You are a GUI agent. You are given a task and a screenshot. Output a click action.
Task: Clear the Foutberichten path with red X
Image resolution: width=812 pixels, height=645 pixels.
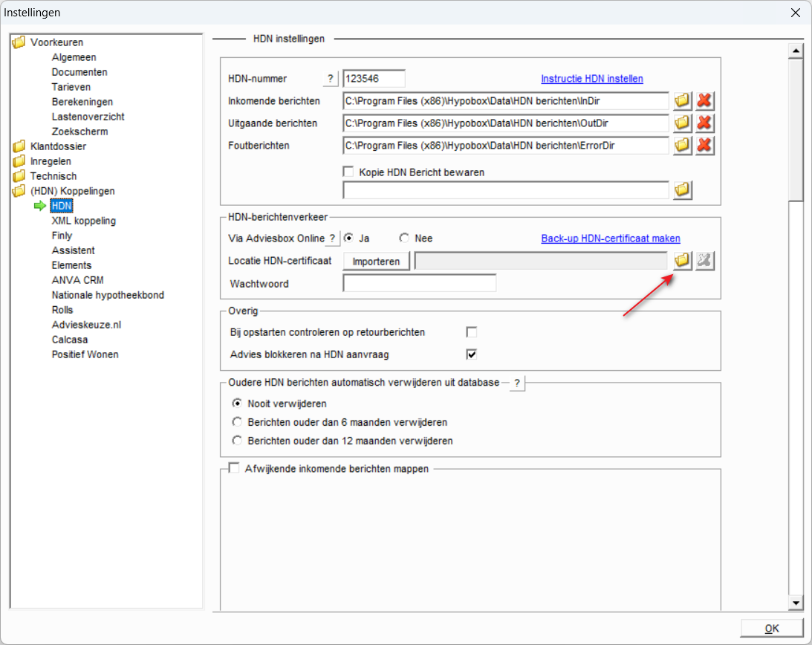coord(704,145)
